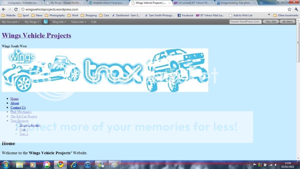Switch to My Blogs Global Dashboard tab
This screenshot has width=300, height=169.
coord(65,3)
